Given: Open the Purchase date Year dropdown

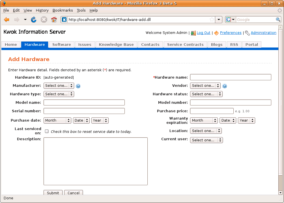Looking at the screenshot, I should (x=100, y=120).
